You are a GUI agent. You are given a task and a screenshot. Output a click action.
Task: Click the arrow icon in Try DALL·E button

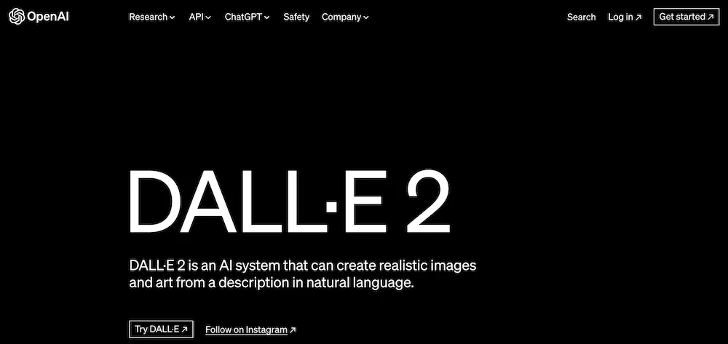[x=184, y=329]
